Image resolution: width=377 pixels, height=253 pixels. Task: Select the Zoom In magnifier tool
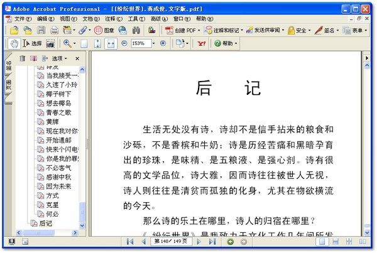[67, 43]
